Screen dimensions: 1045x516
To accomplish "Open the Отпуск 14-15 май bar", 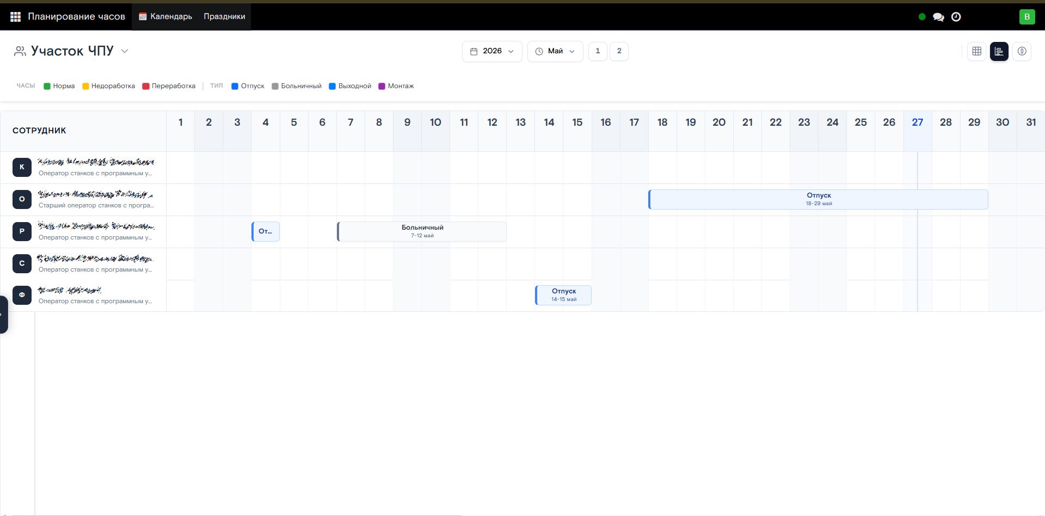I will pos(563,295).
